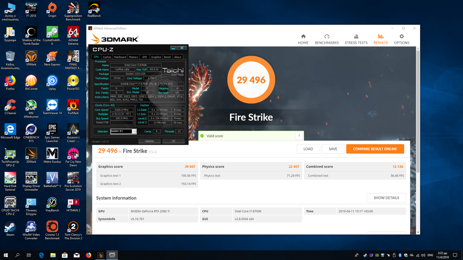Screen dimensions: 463x260
Task: Open SPD tab in CPU-Z
Action: pos(145,57)
